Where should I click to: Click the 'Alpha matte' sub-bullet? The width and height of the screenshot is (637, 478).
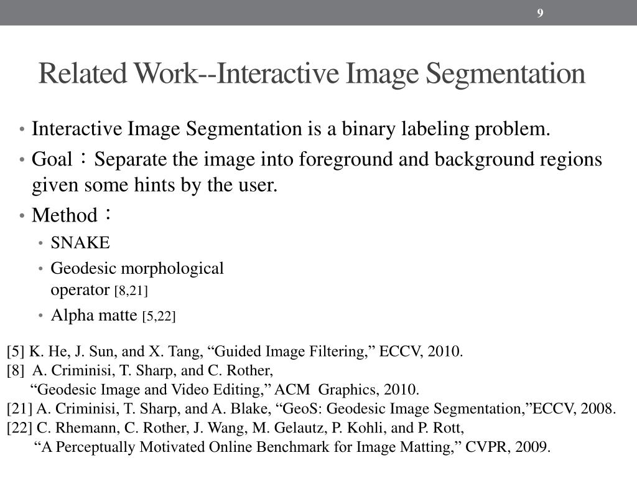(x=113, y=316)
